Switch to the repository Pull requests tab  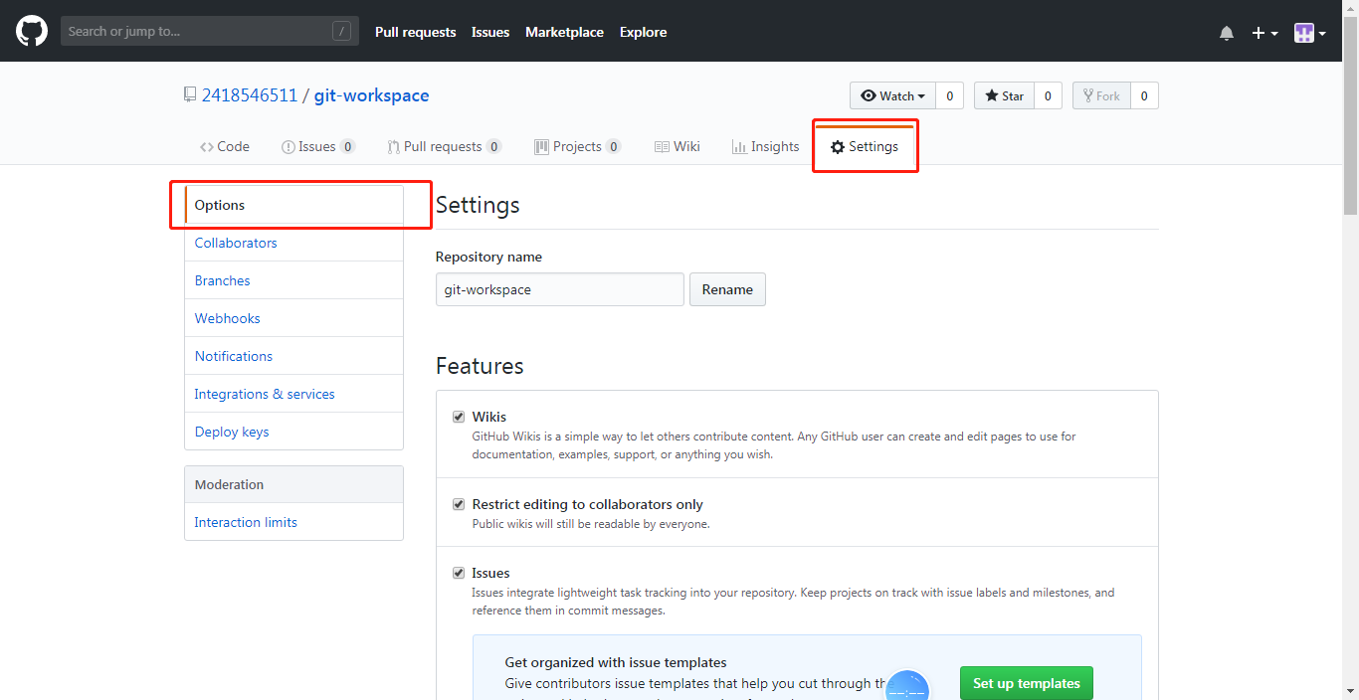coord(445,146)
